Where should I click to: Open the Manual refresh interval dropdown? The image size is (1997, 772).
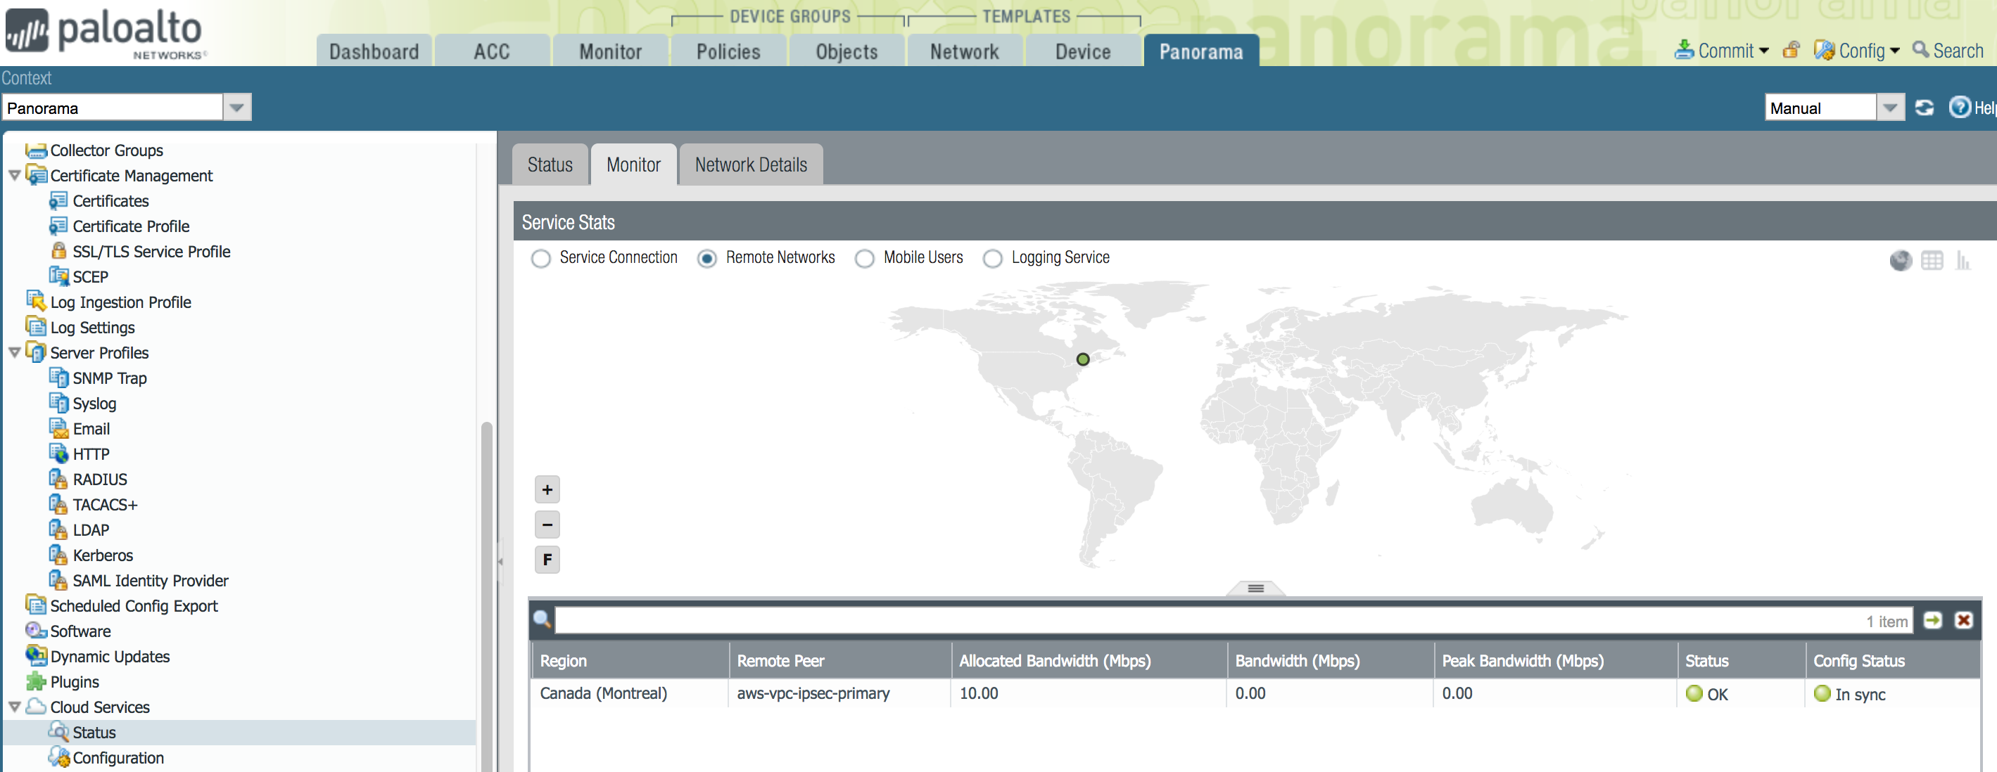1889,108
